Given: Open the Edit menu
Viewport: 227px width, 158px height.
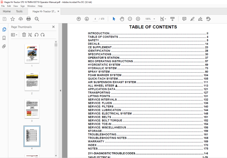Looking at the screenshot, I should click(9, 6).
